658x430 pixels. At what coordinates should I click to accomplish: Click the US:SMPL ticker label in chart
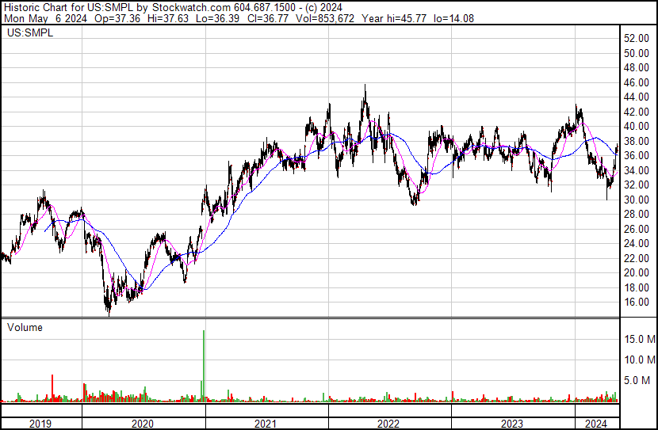point(30,32)
